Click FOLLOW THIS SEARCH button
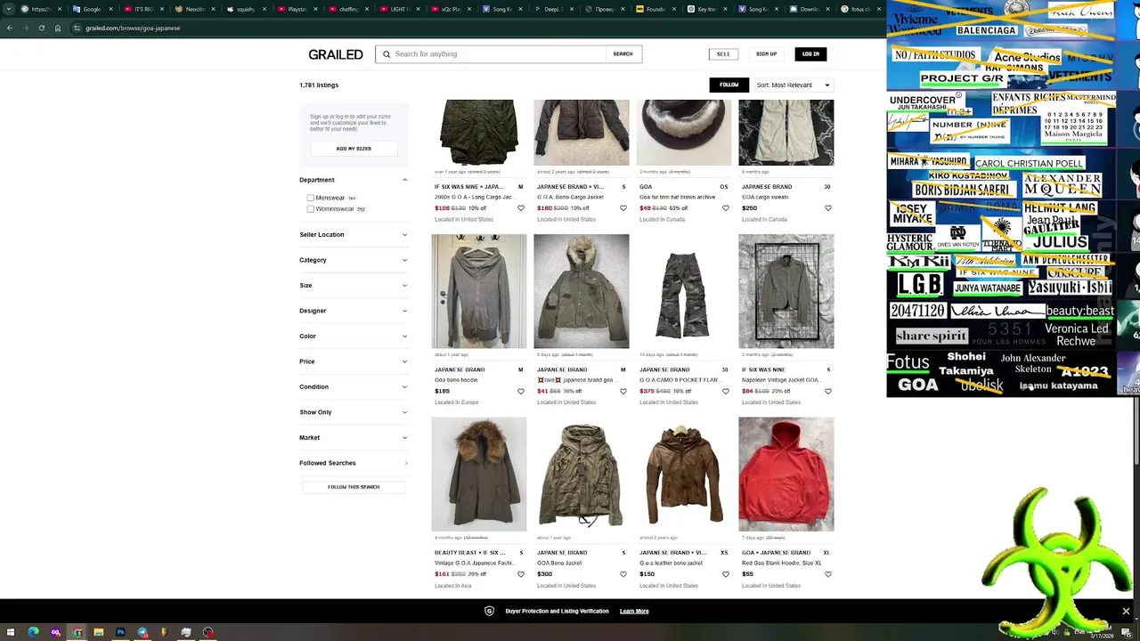The width and height of the screenshot is (1140, 641). [354, 487]
